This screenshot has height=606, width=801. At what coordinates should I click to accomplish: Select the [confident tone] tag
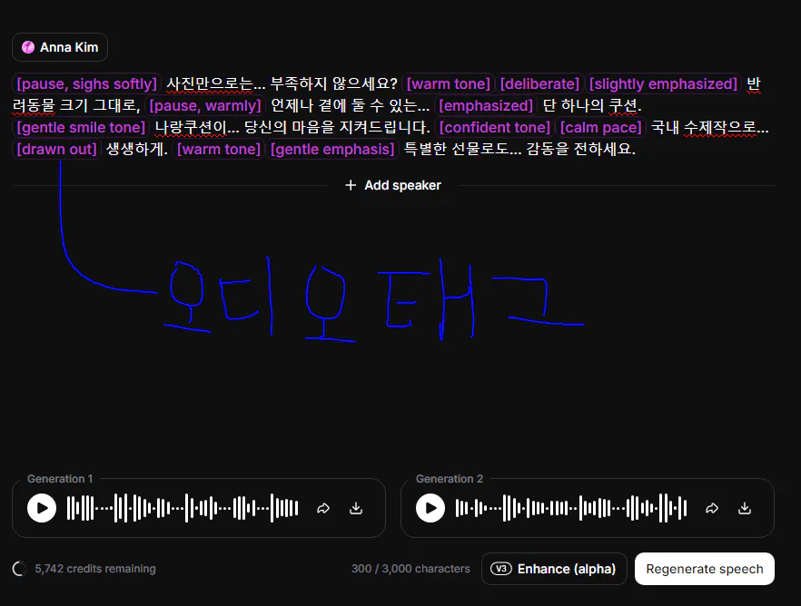click(x=494, y=128)
